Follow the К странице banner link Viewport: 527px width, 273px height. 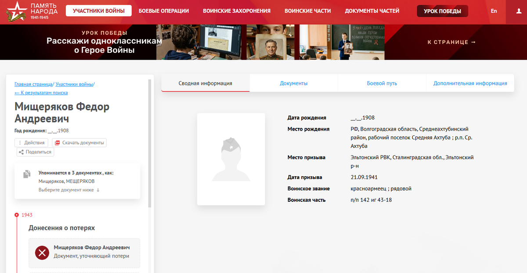tap(452, 42)
